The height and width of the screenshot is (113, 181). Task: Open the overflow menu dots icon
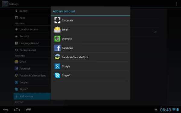click(176, 4)
